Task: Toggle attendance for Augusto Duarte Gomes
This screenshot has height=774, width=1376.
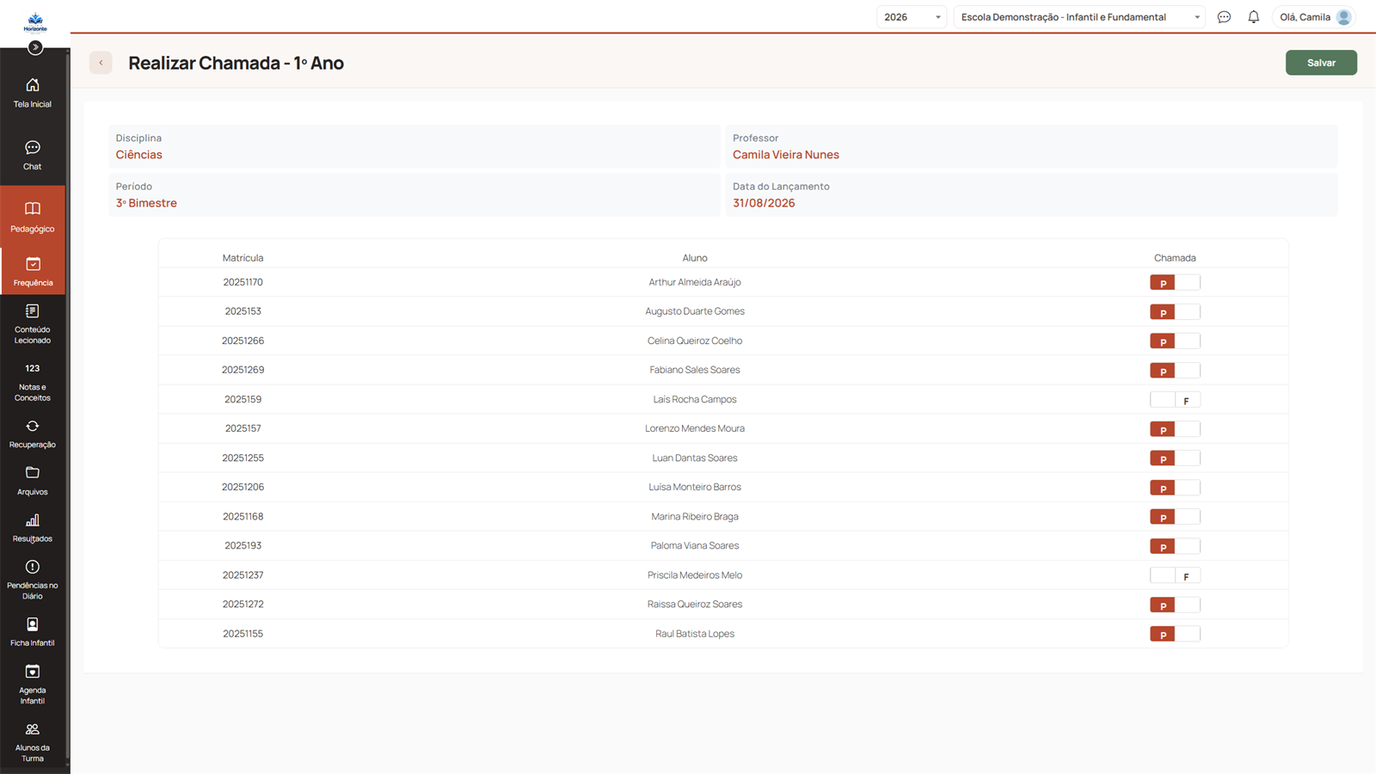Action: pos(1175,312)
